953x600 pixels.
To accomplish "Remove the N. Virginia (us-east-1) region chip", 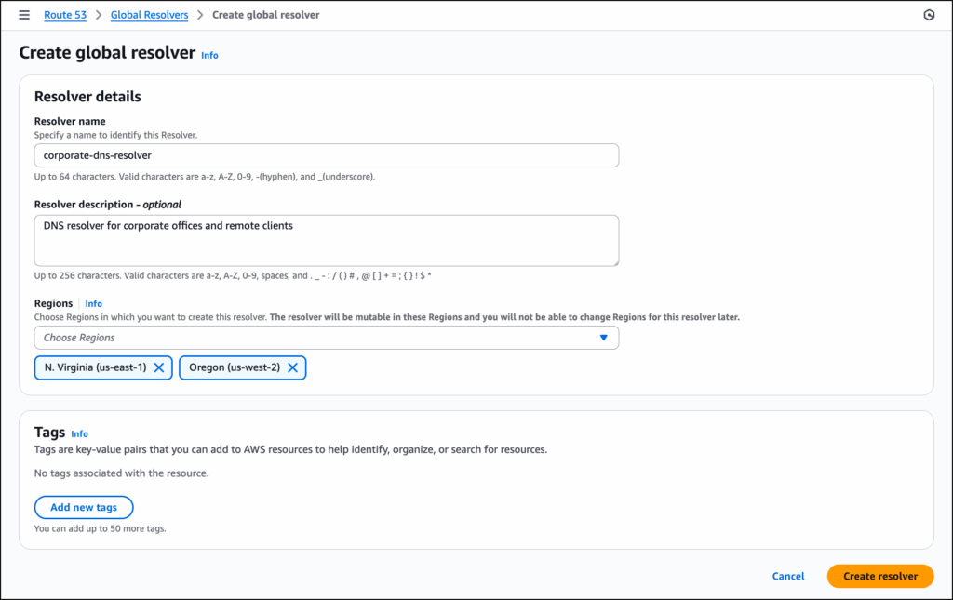I will (158, 367).
